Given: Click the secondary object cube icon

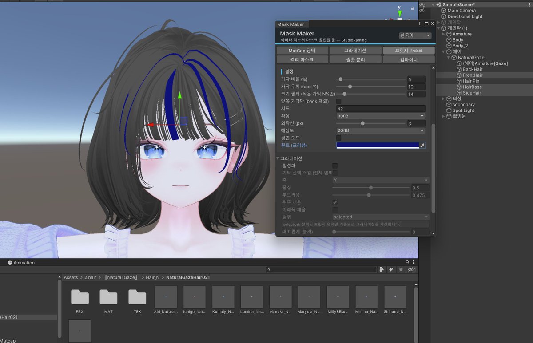Looking at the screenshot, I should 449,105.
